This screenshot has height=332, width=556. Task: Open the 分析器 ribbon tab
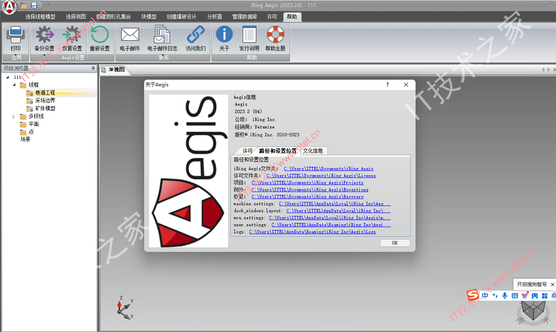(x=214, y=17)
